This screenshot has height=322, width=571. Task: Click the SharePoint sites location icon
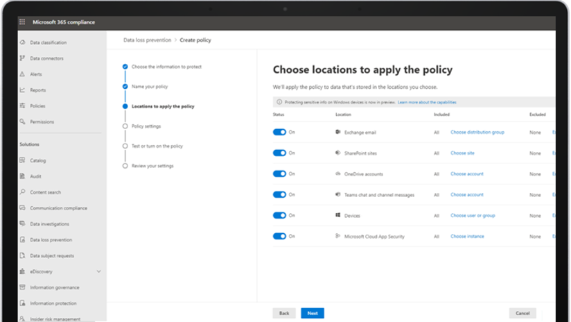(x=338, y=153)
